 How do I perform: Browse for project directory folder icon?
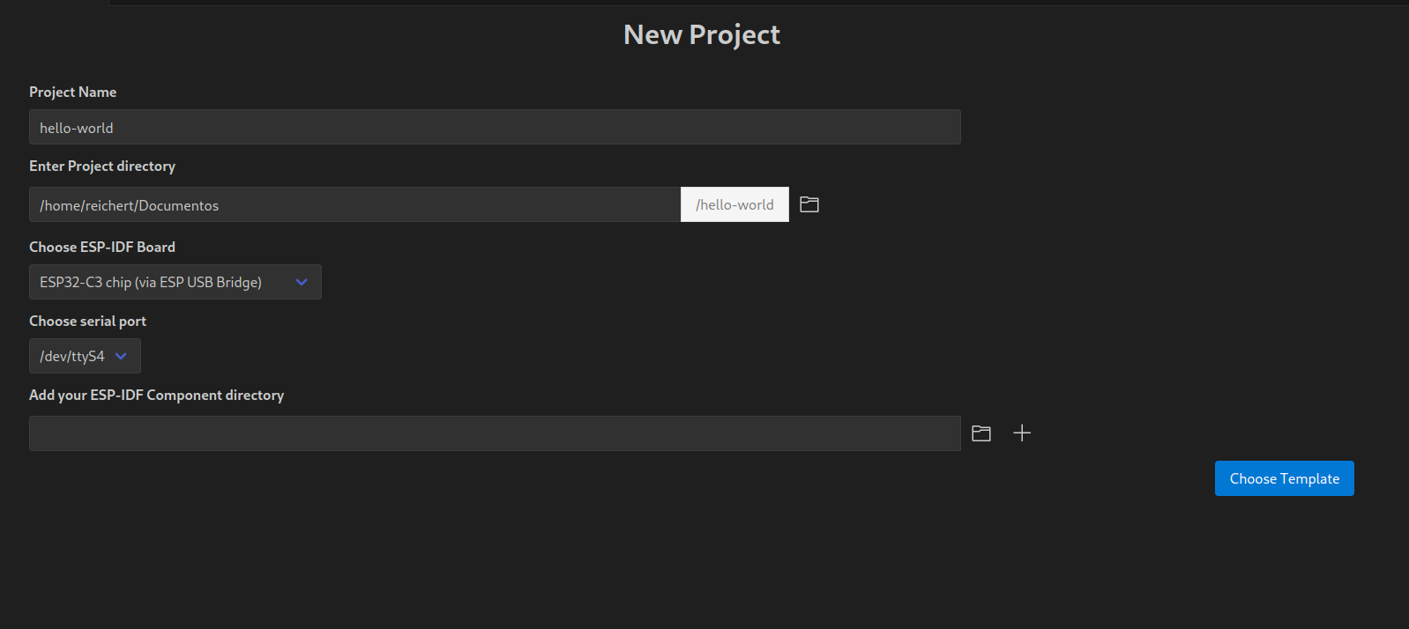(809, 204)
